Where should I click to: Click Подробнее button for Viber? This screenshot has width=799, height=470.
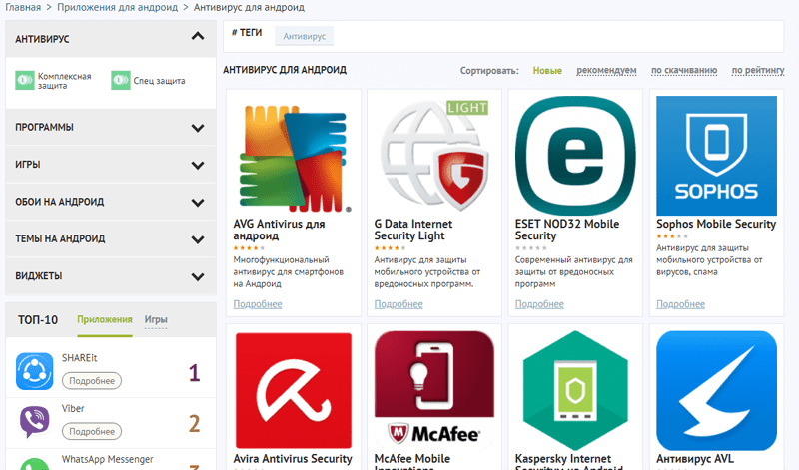(x=92, y=431)
